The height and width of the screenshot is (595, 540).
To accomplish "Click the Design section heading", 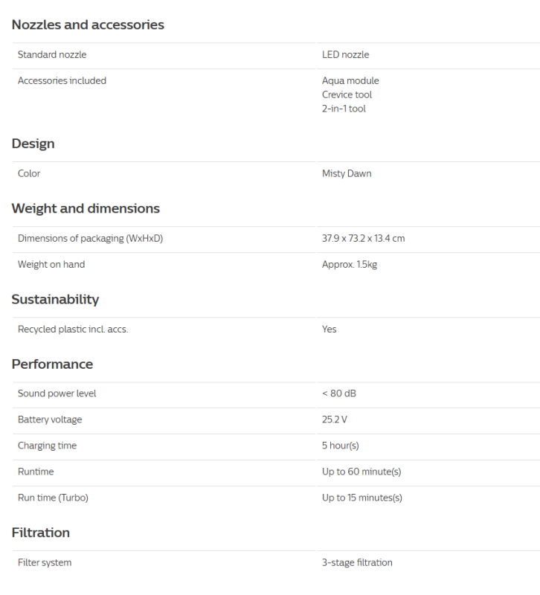I will coord(33,144).
